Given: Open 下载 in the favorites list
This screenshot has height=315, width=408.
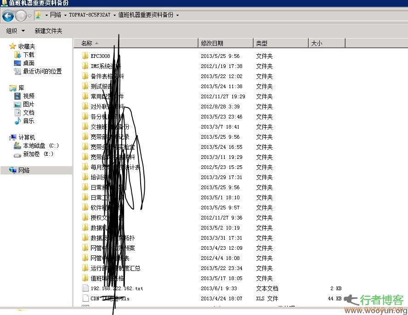Looking at the screenshot, I should (28, 55).
